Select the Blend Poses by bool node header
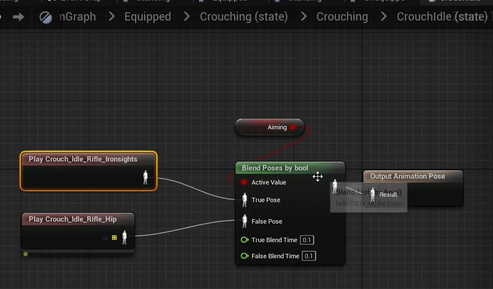This screenshot has width=493, height=289. coord(290,168)
